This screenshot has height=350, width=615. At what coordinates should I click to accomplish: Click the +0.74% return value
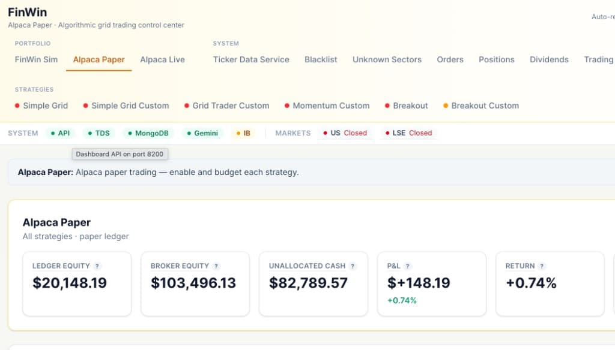point(531,283)
